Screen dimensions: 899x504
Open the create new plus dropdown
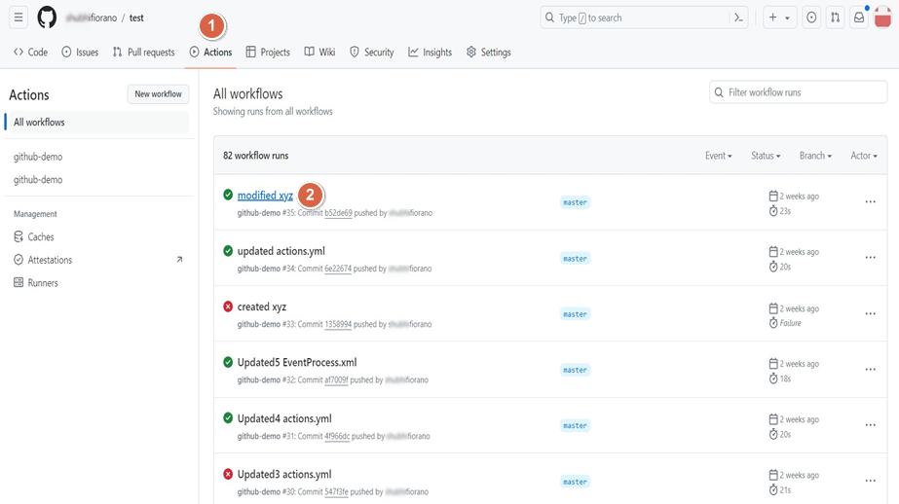pos(779,18)
